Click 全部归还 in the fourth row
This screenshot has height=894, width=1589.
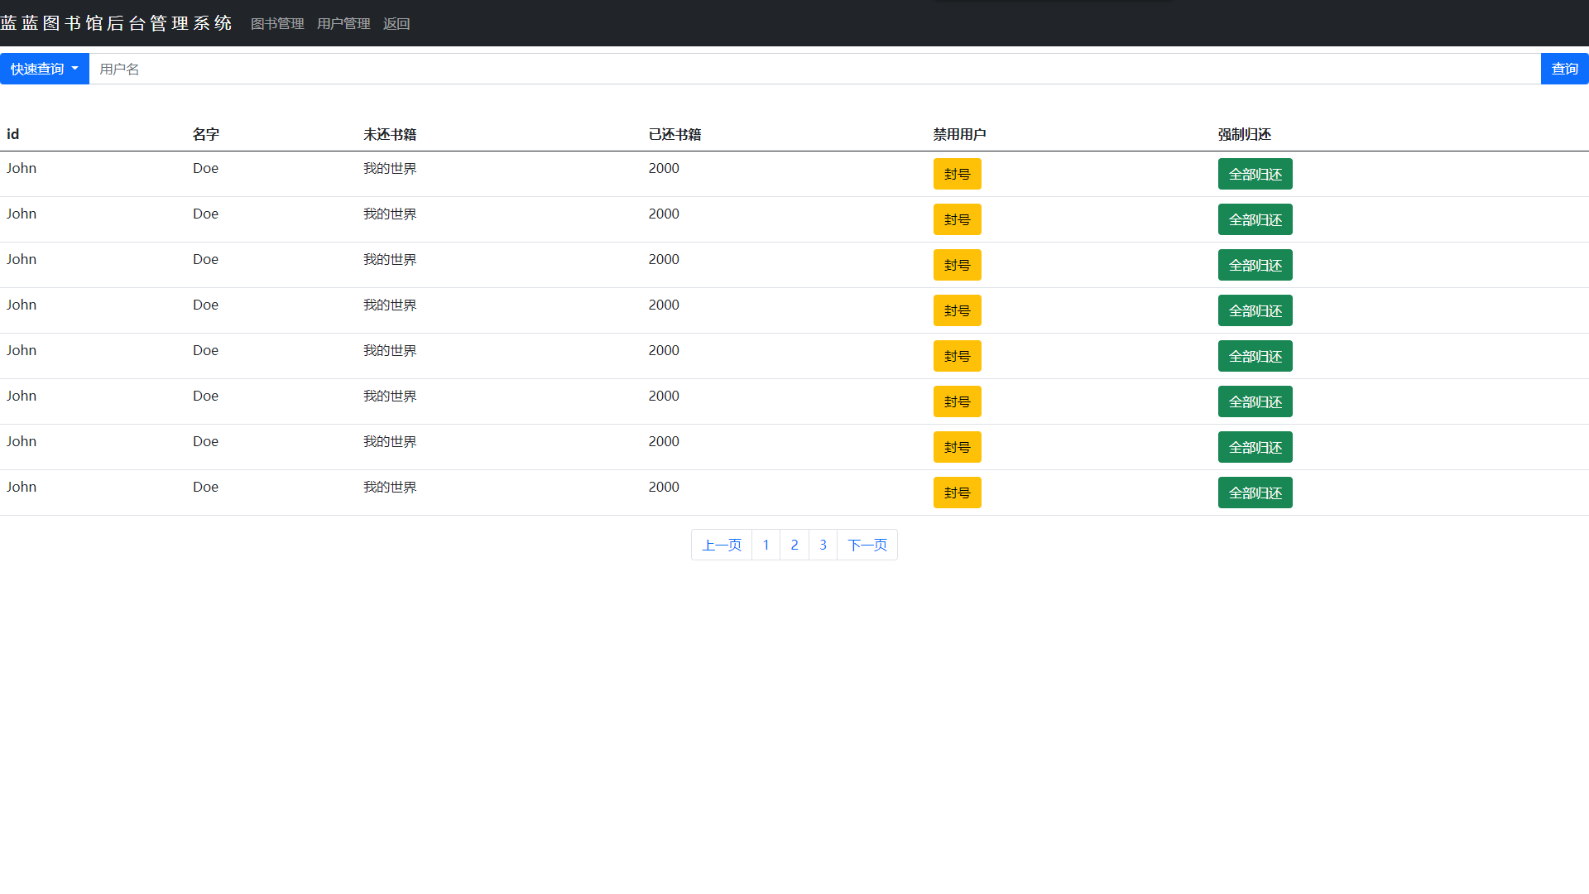pos(1255,310)
